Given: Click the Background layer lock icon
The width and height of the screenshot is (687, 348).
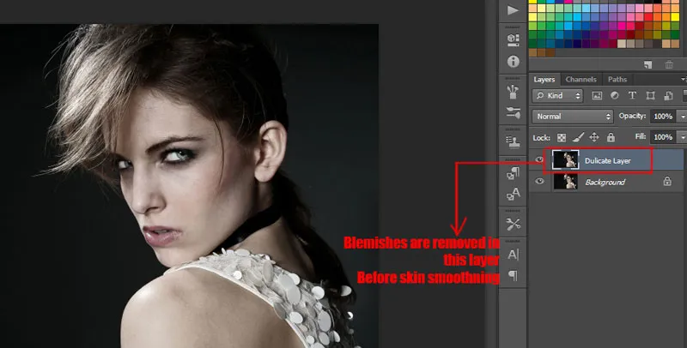Looking at the screenshot, I should (667, 181).
